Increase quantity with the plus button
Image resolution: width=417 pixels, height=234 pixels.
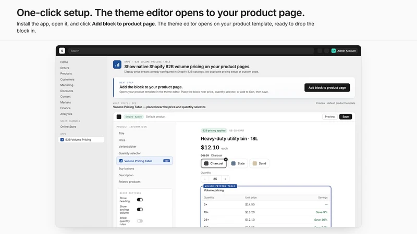225,179
